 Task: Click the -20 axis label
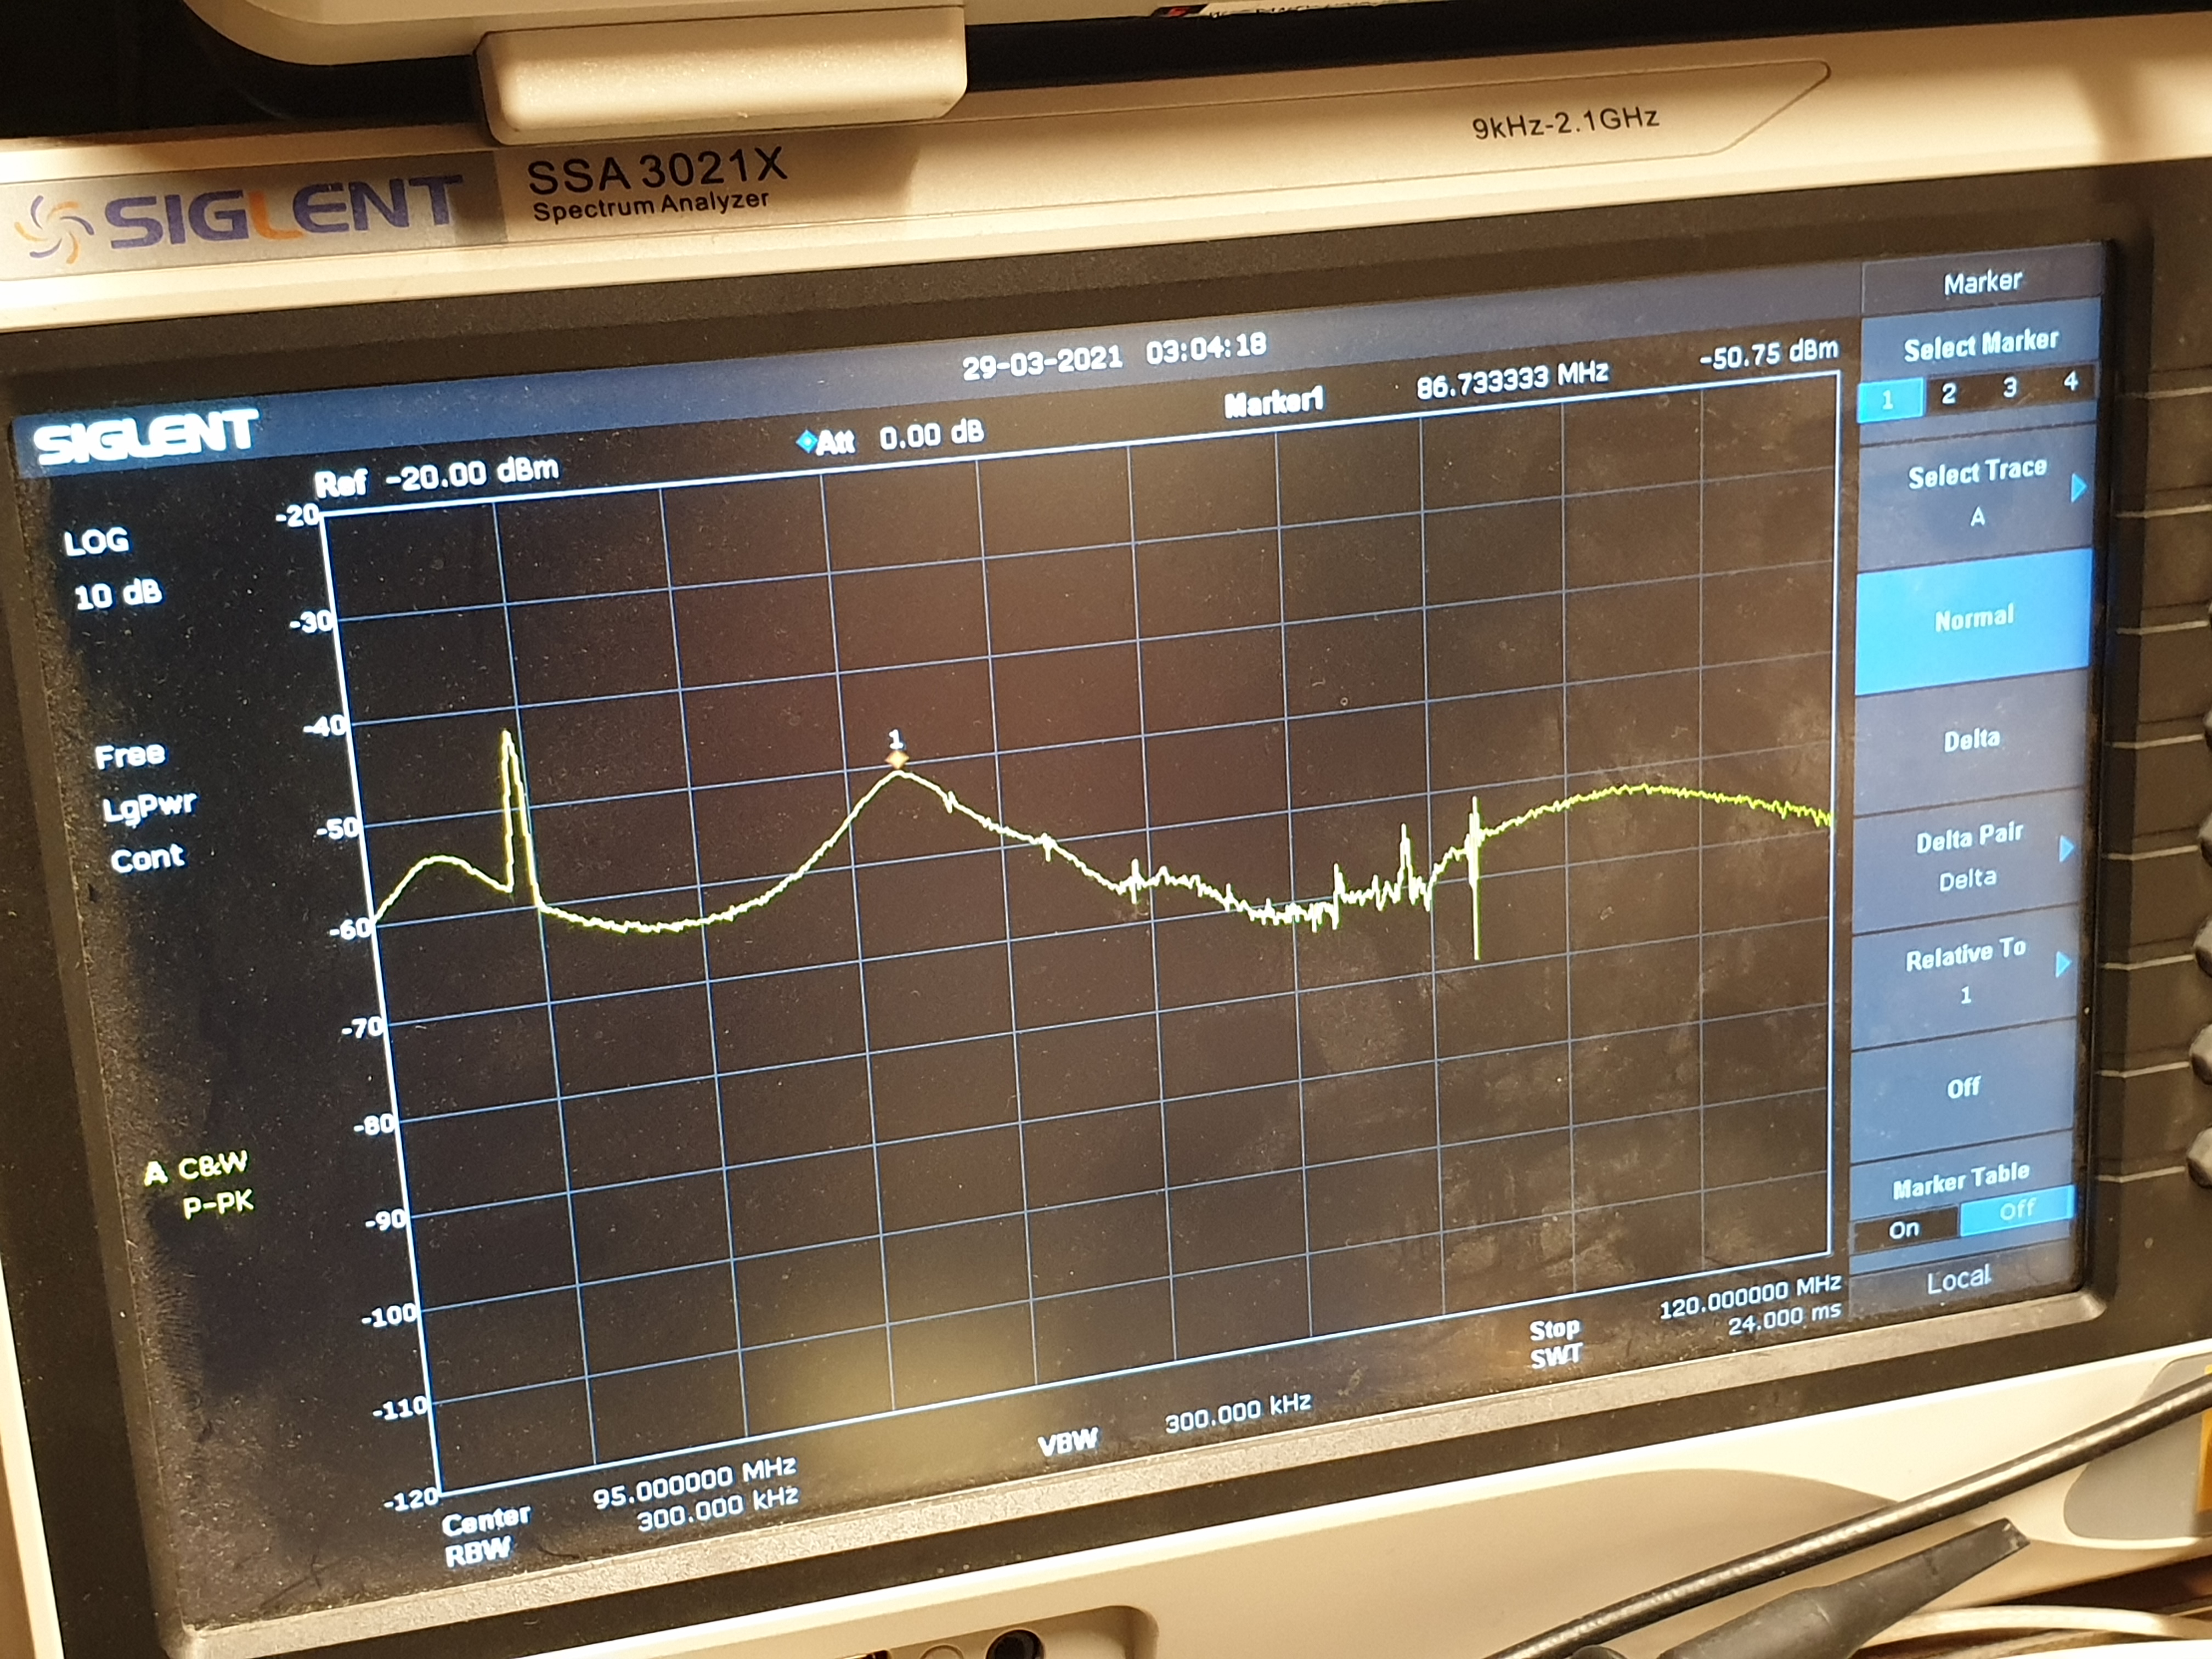pos(298,516)
